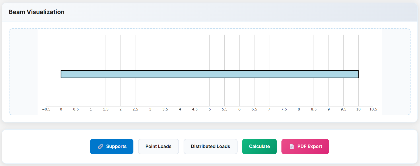The width and height of the screenshot is (420, 166).
Task: Click the middle of the blue beam
Action: [210, 74]
